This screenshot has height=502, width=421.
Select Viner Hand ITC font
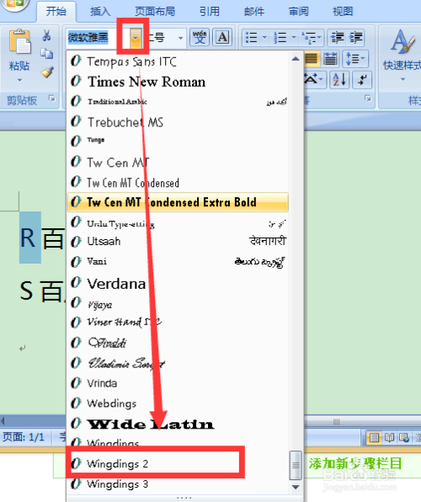(178, 322)
